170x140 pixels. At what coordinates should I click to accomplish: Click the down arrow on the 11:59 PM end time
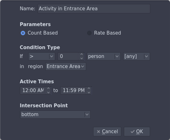coord(89,92)
